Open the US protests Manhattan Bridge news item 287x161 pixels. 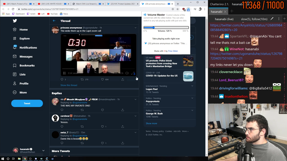tap(170, 62)
